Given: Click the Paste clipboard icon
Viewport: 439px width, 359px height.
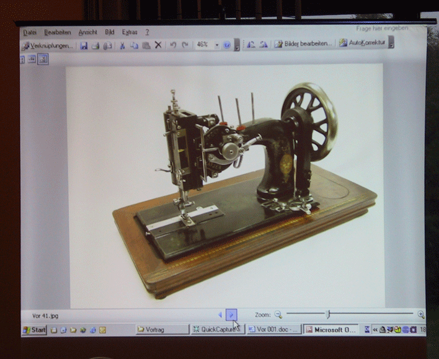Looking at the screenshot, I should (x=146, y=45).
